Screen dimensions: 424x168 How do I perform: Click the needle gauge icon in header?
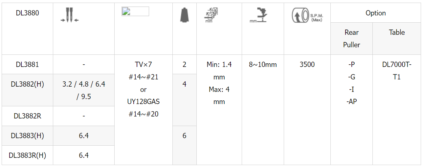point(70,15)
